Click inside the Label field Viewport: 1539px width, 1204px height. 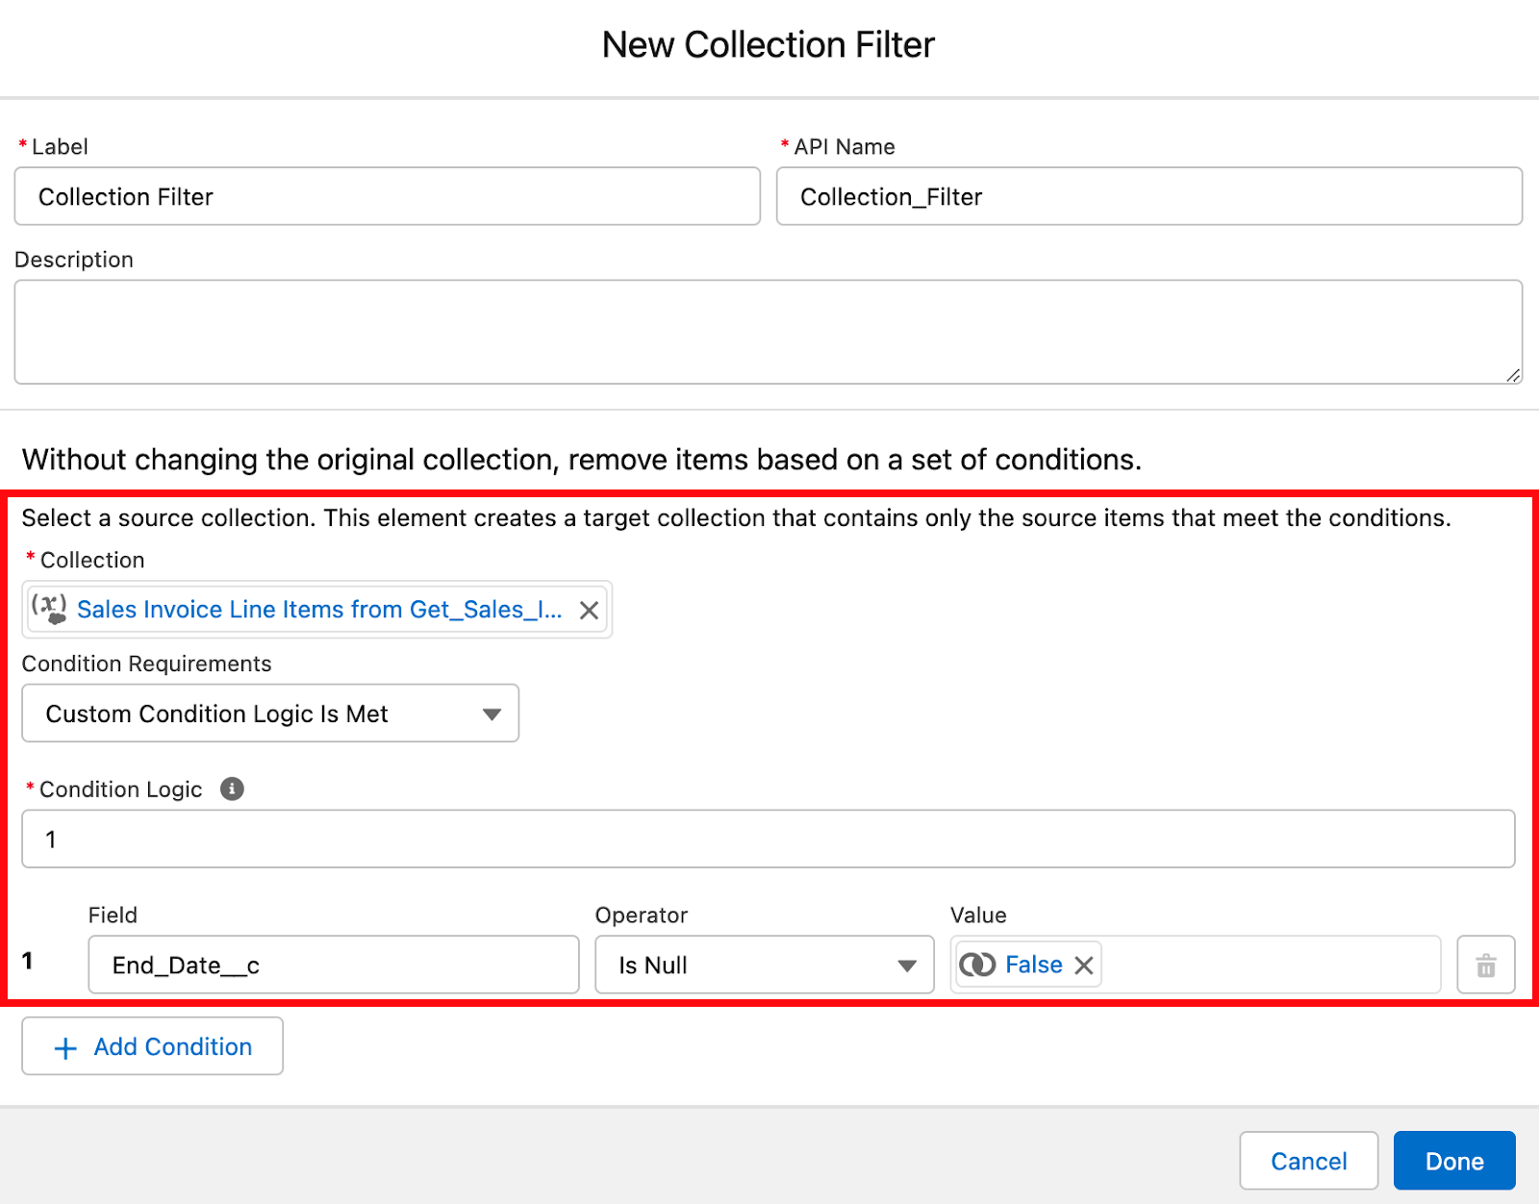click(x=385, y=196)
